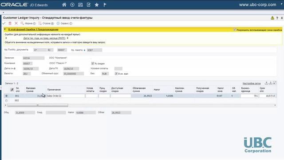This screenshot has height=160, width=284.
Task: Collapse the yellow errors banner triangle
Action: click(x=5, y=29)
